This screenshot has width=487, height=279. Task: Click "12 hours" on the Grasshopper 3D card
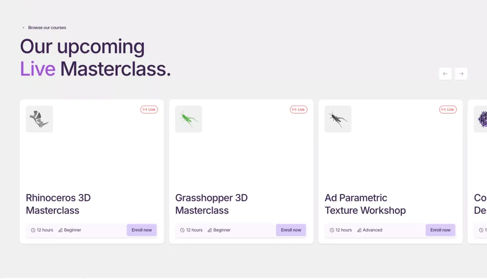[194, 230]
